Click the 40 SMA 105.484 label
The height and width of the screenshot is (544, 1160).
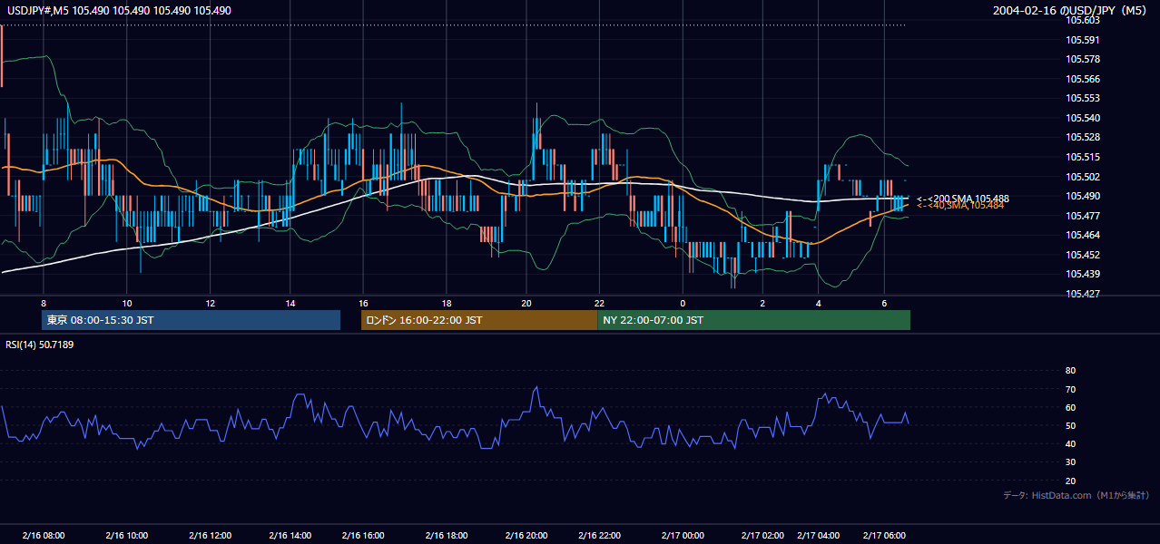pos(960,205)
